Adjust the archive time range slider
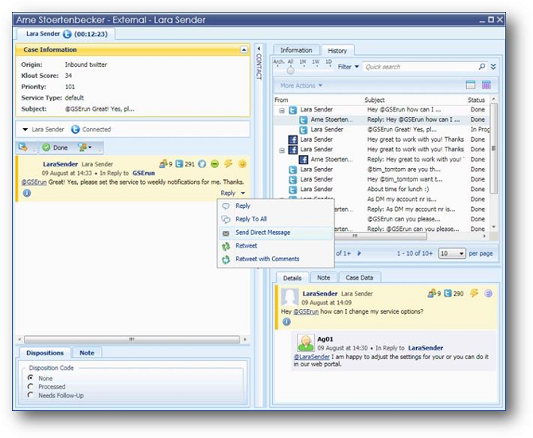Screen dimensions: 533x438 [290, 71]
